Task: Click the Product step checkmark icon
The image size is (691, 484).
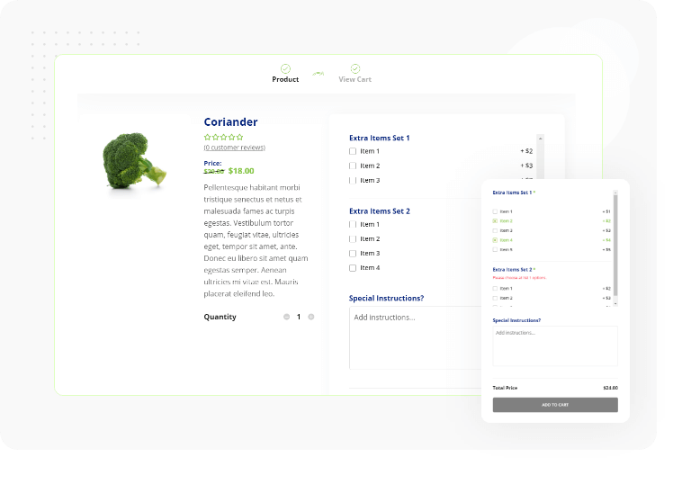Action: coord(285,68)
